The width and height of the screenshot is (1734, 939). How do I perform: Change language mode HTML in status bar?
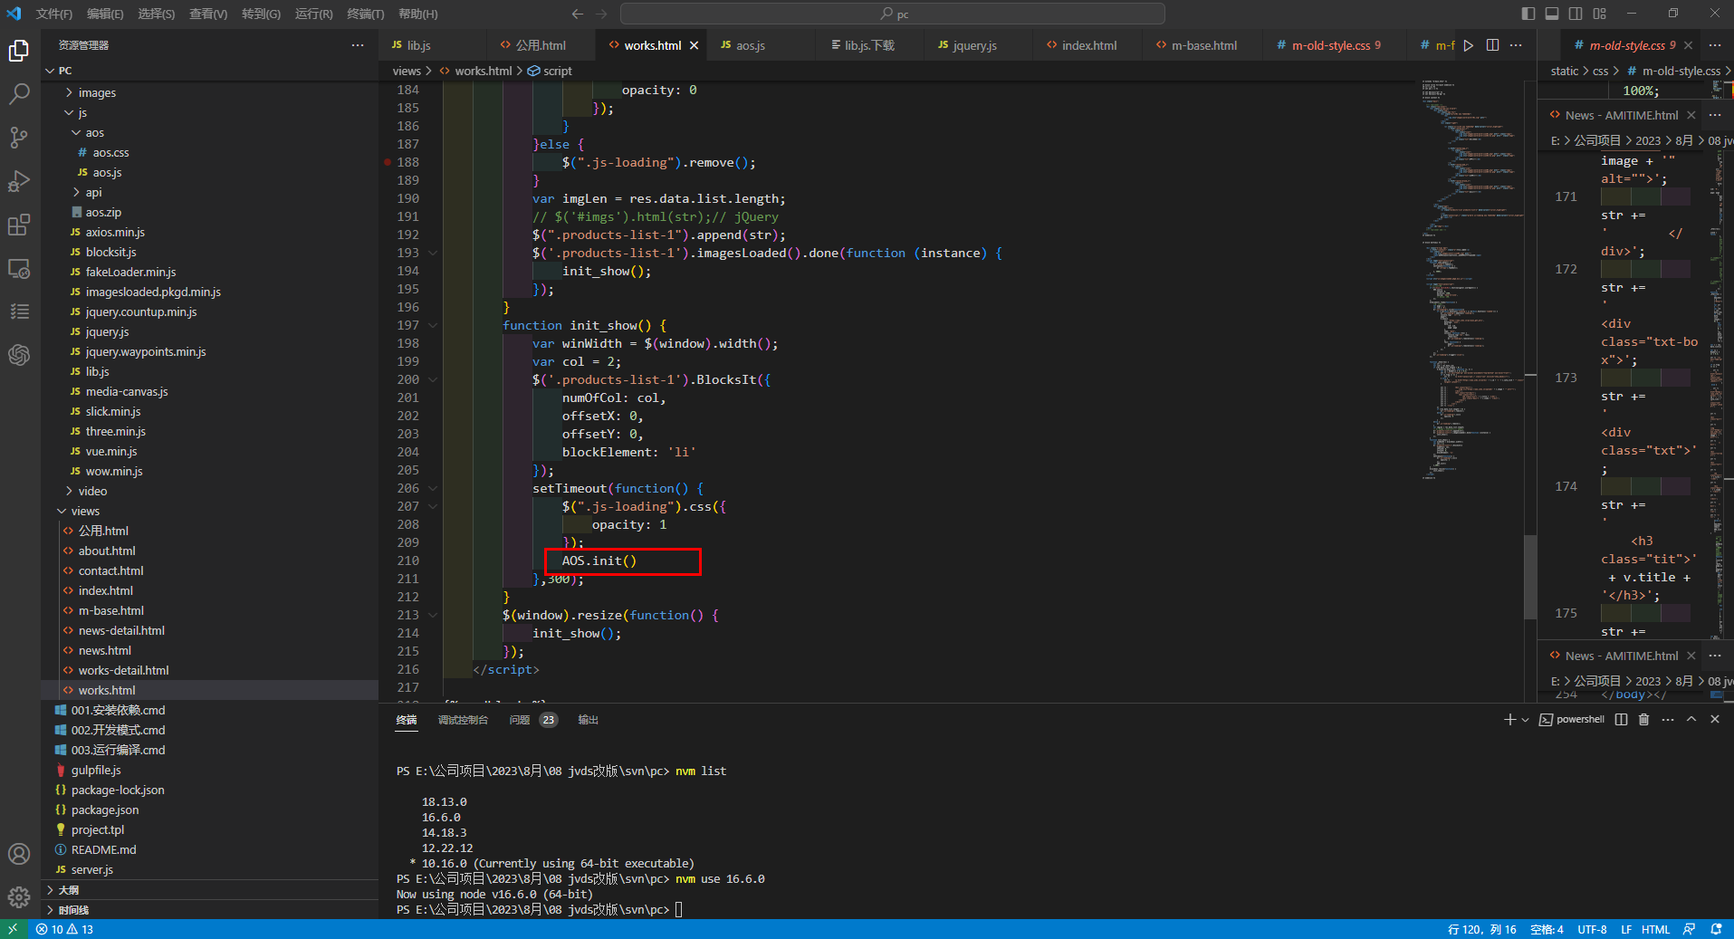1656,929
